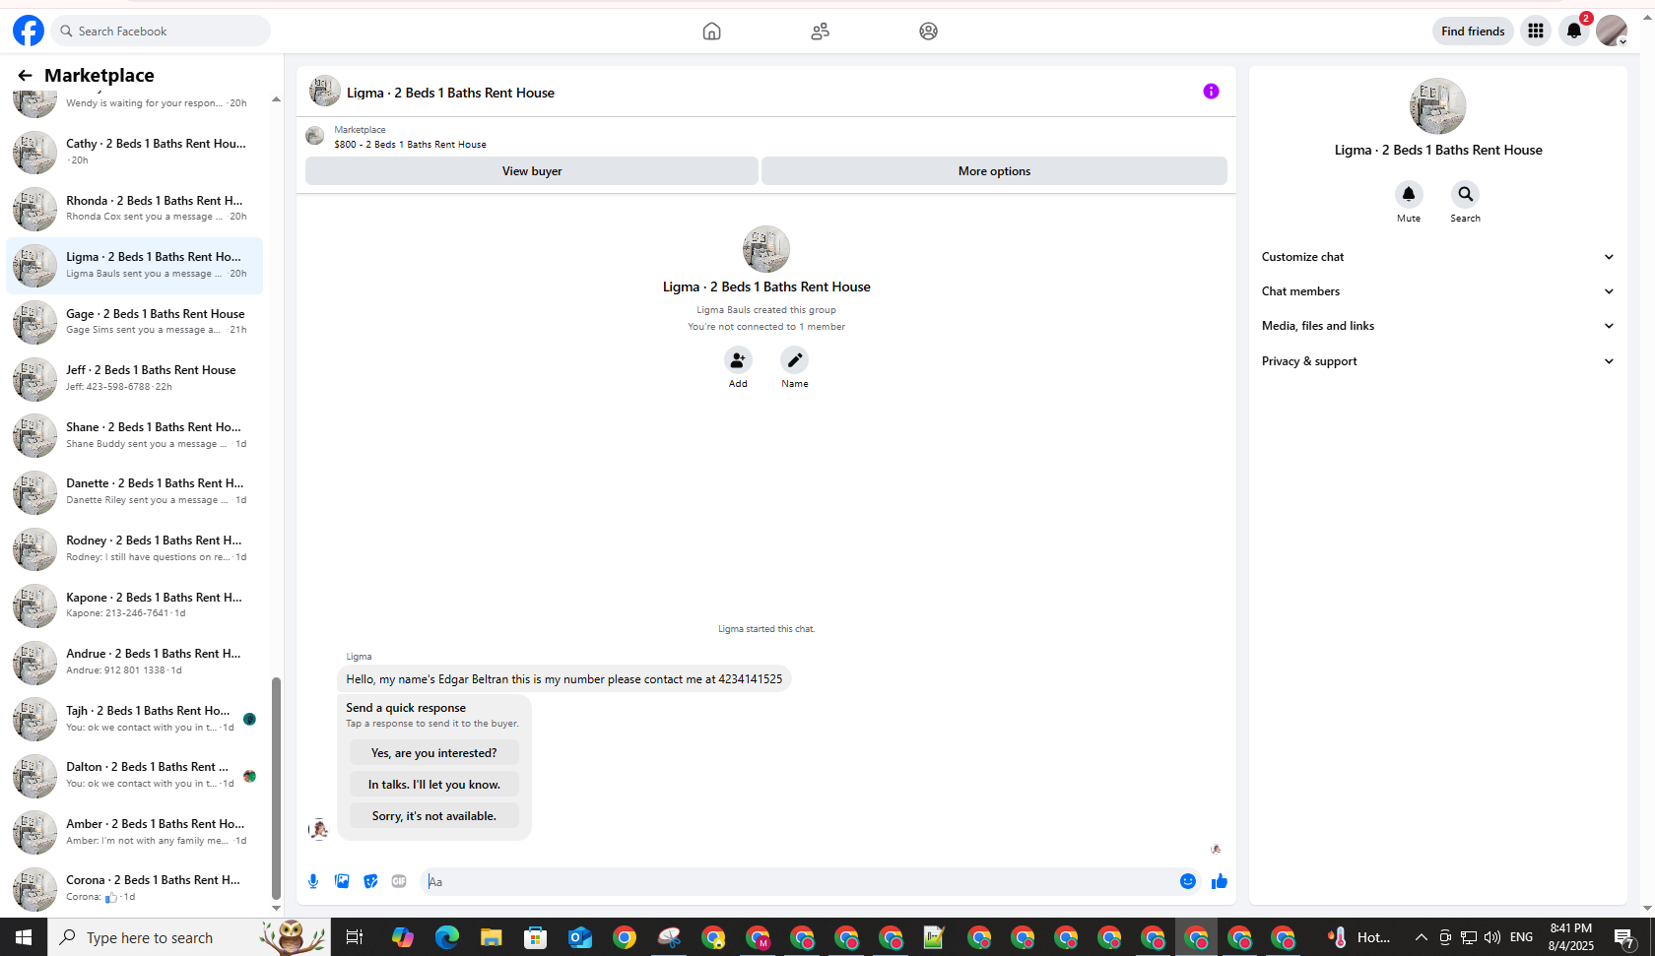Add people to the group chat

[x=738, y=360]
